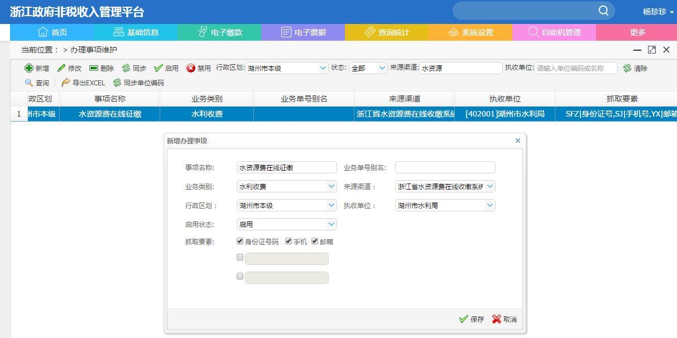
Task: Click 查询 search toolbar button
Action: 37,83
